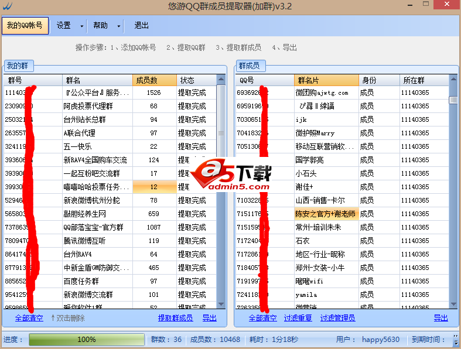Click the my groups list scrollbar thumb
This screenshot has width=461, height=349.
pos(221,133)
